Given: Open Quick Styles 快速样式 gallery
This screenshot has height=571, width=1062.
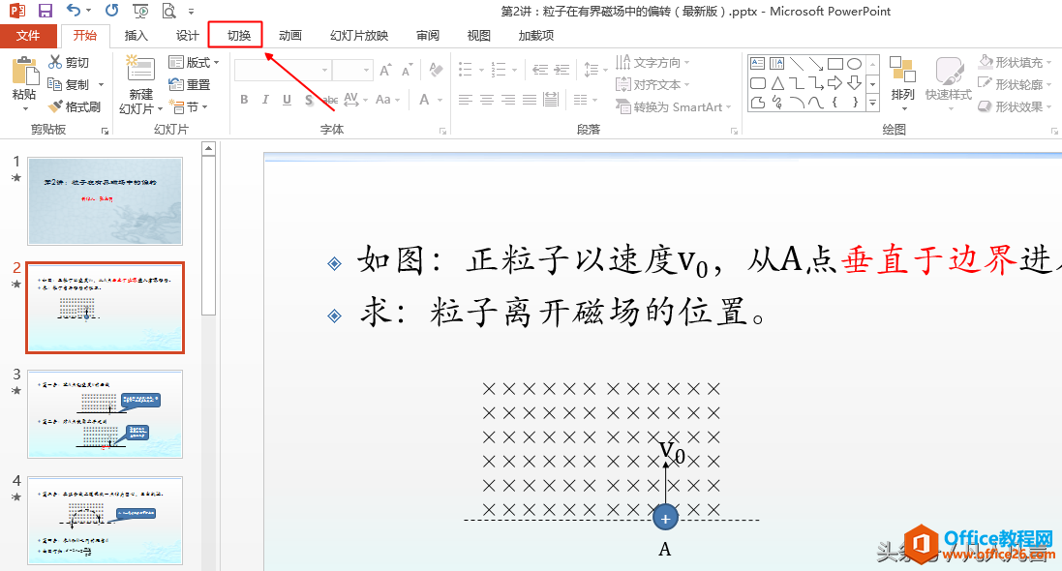Looking at the screenshot, I should pyautogui.click(x=948, y=83).
